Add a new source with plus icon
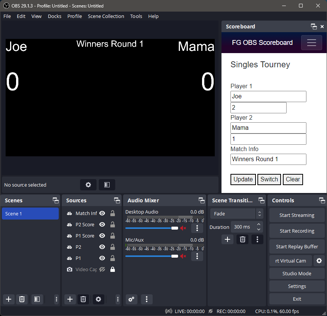Screen dimensions: 327x316 (70, 299)
